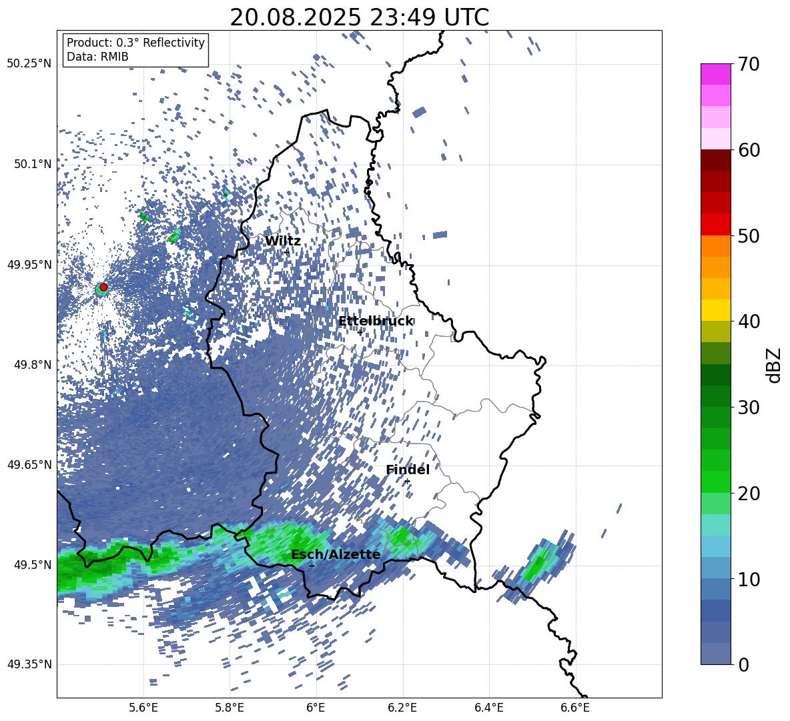
Task: Click the colorbar tick label 0
Action: point(744,664)
